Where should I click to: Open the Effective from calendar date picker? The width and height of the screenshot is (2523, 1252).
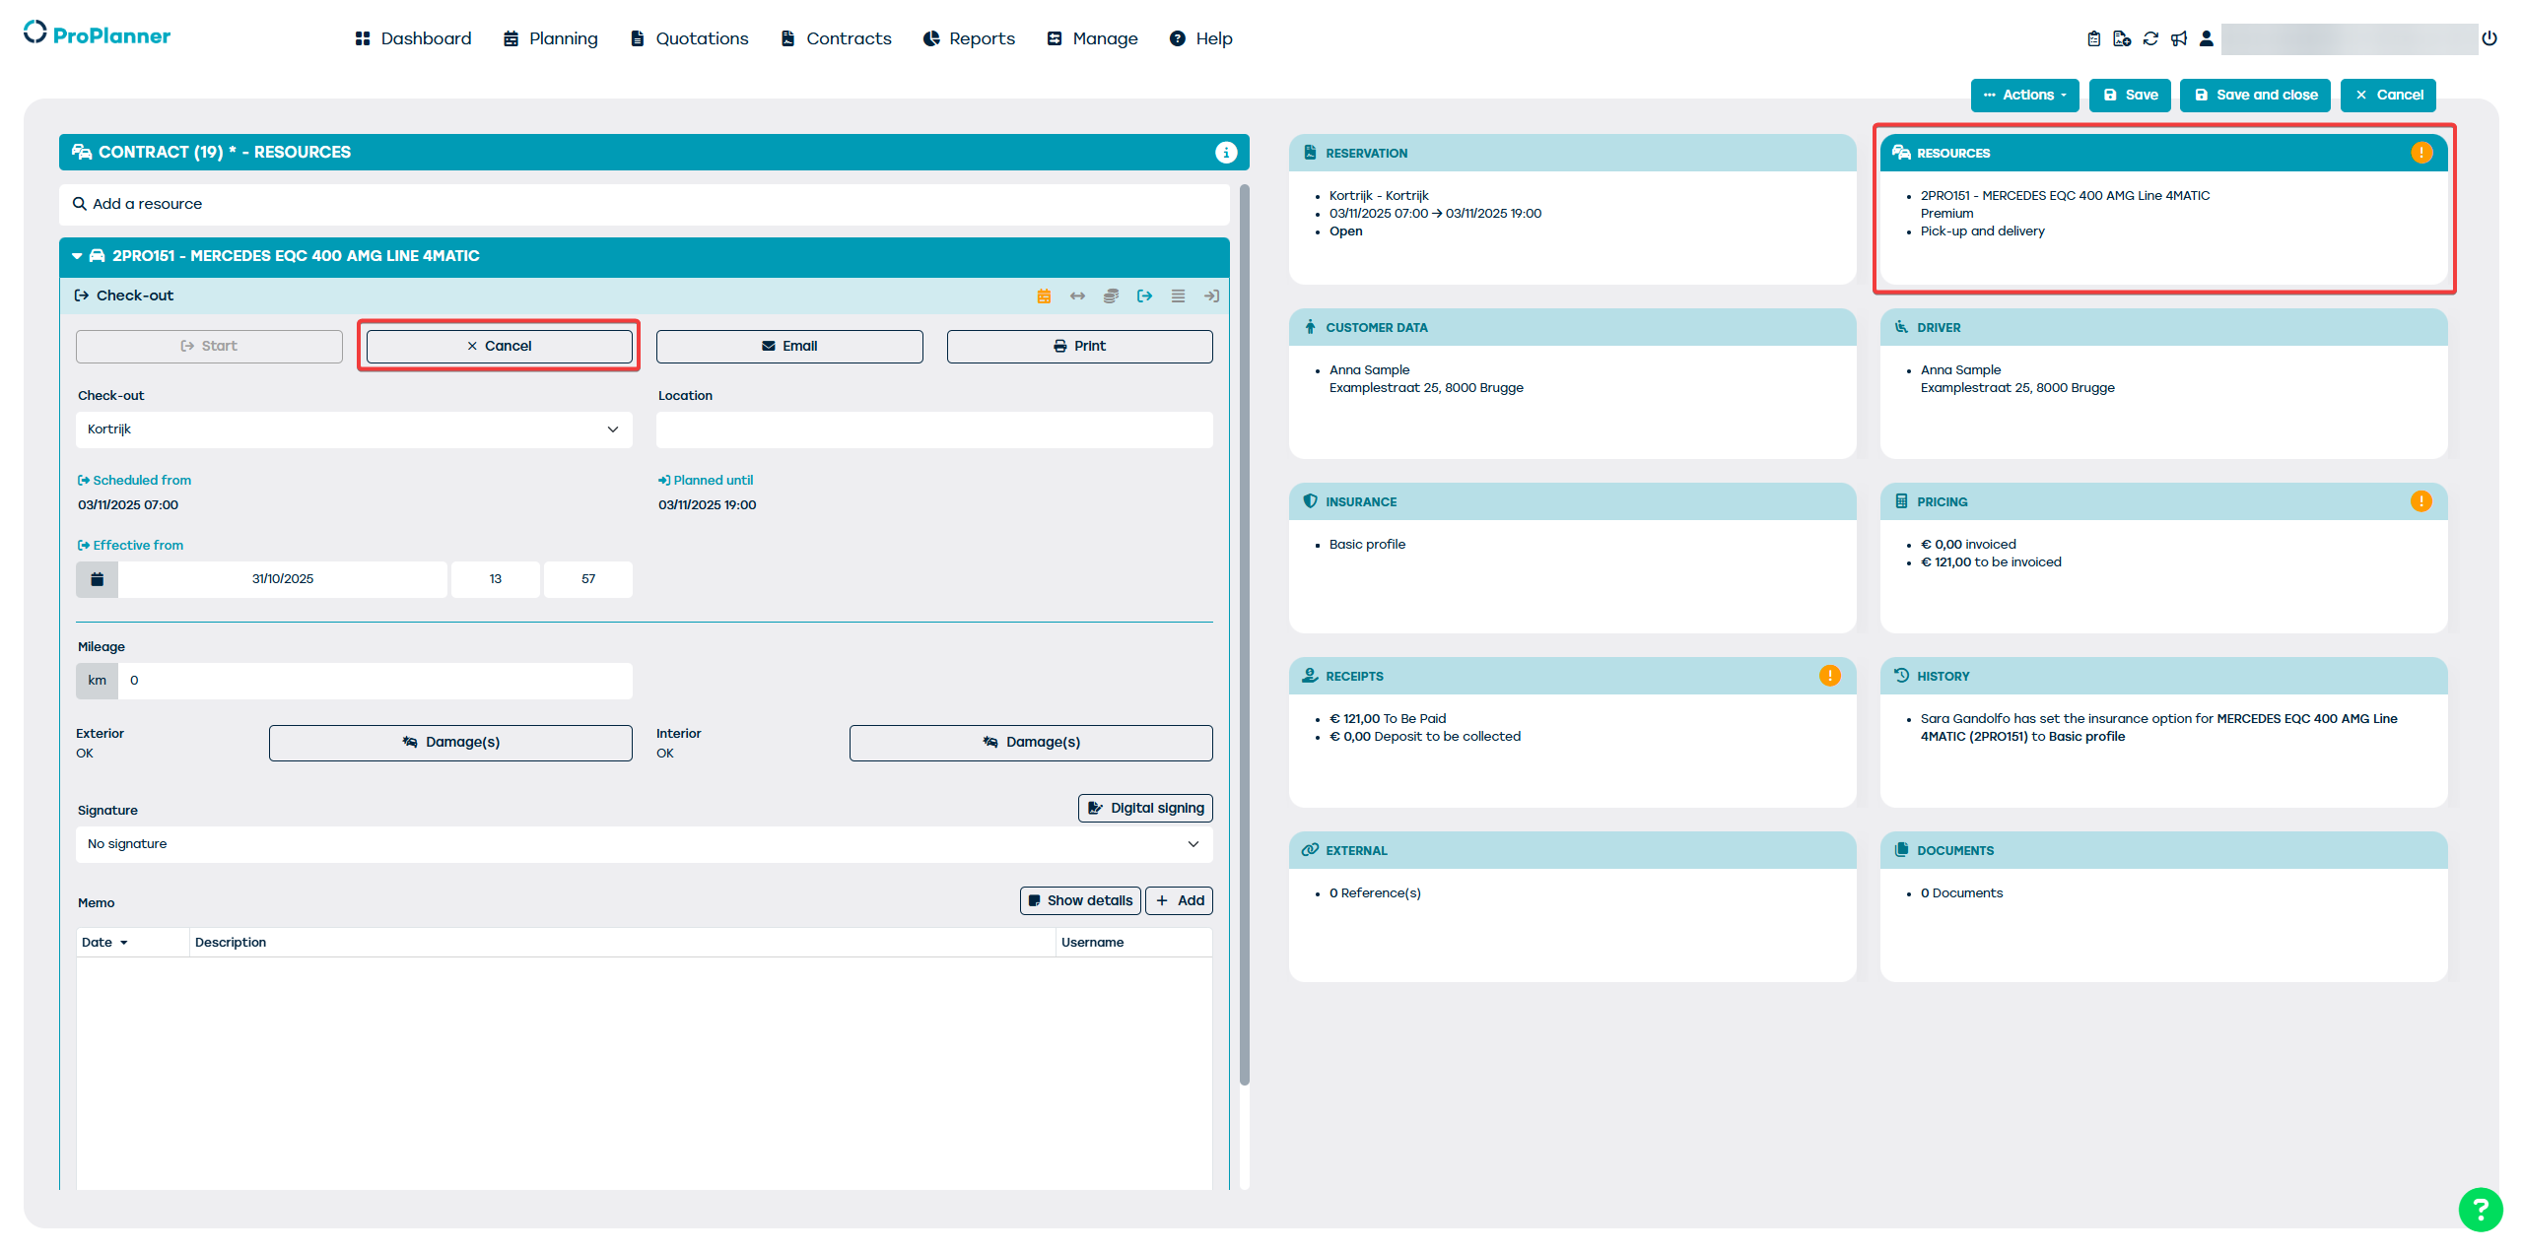pos(97,579)
